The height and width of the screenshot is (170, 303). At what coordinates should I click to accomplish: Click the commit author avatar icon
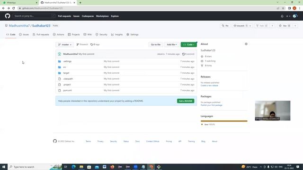pos(60,54)
